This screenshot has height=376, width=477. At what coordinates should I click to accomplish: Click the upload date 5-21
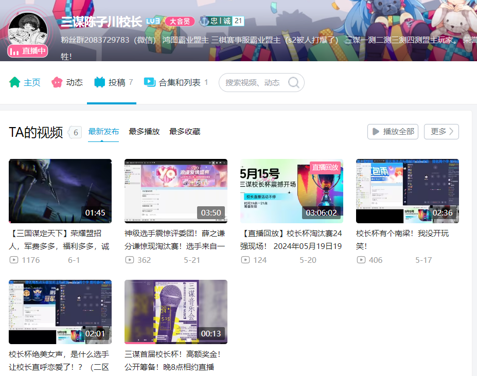(192, 260)
